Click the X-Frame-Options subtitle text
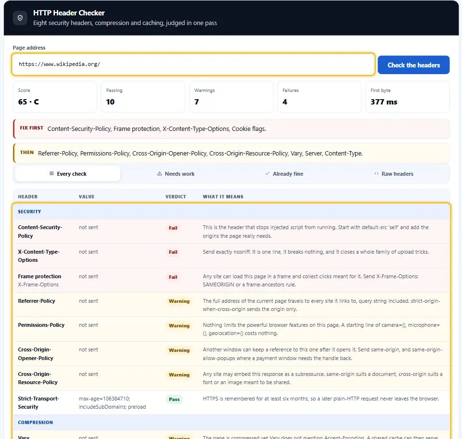The width and height of the screenshot is (462, 439). (38, 284)
